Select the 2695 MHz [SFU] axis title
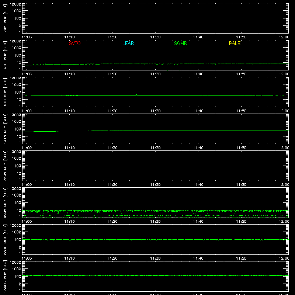This screenshot has height=295, width=295. pos(5,166)
